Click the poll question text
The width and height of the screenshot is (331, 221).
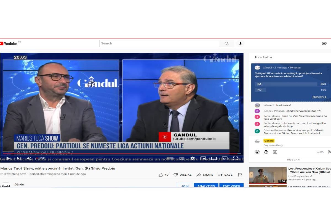[289, 75]
